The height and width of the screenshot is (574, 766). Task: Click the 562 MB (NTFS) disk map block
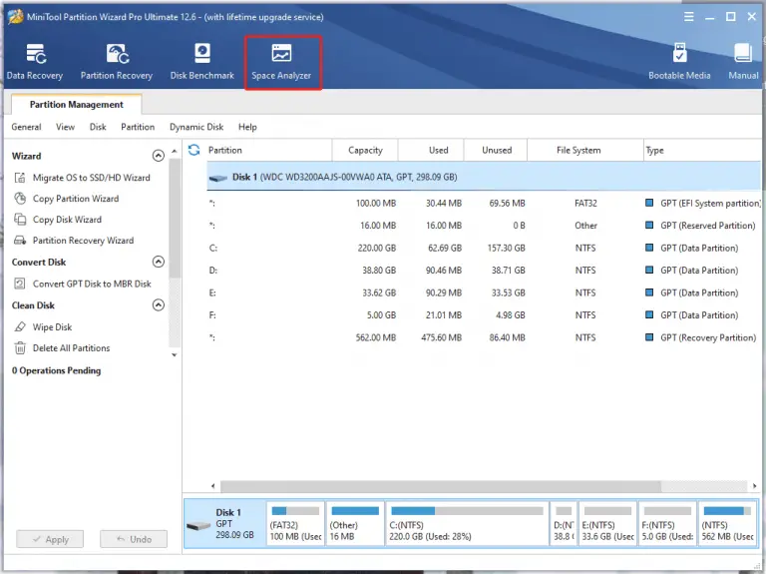[727, 523]
